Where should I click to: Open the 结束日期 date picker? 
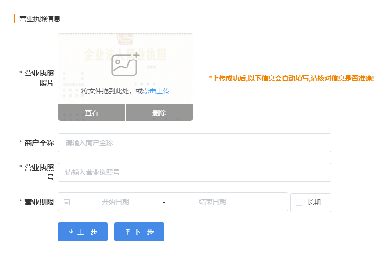click(212, 202)
